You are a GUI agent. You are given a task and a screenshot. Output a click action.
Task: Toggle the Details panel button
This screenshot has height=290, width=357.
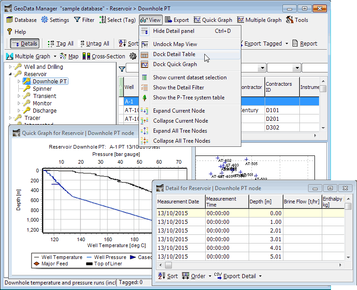[x=25, y=43]
